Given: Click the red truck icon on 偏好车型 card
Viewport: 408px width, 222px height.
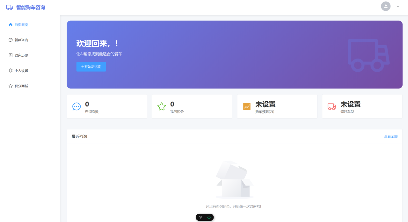Looking at the screenshot, I should 332,107.
